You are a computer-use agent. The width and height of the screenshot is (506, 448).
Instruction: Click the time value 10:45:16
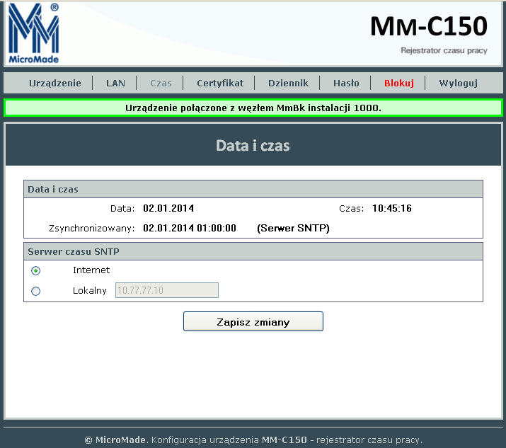392,208
